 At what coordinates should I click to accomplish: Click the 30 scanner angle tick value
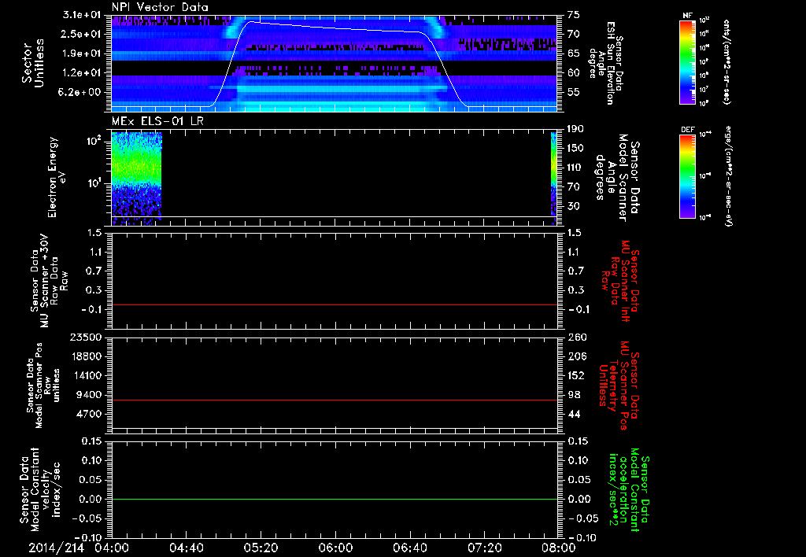tap(574, 206)
